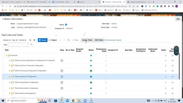
Task: Click the task search magnifier icon
Action: click(31, 45)
